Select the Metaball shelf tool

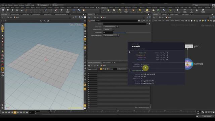tap(79, 11)
